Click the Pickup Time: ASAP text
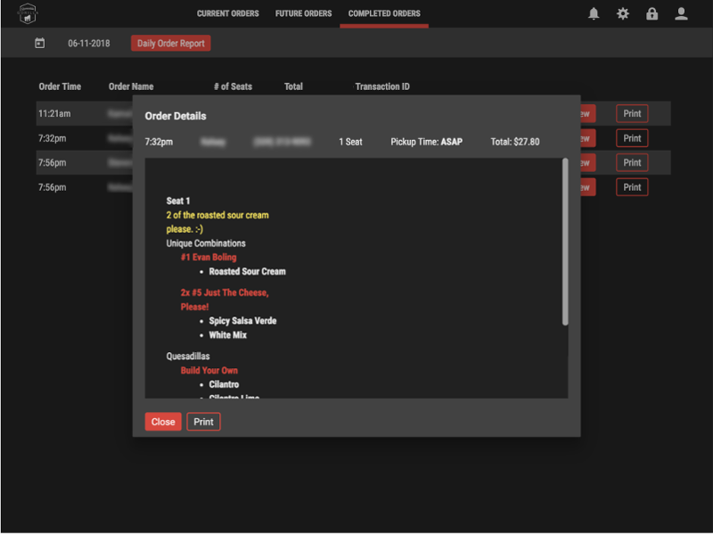Viewport: 713px width, 534px height. click(x=427, y=142)
